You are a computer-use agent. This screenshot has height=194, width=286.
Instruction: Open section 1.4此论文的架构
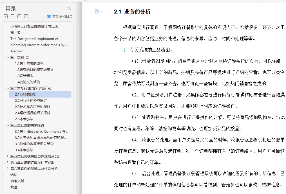[x=27, y=82]
